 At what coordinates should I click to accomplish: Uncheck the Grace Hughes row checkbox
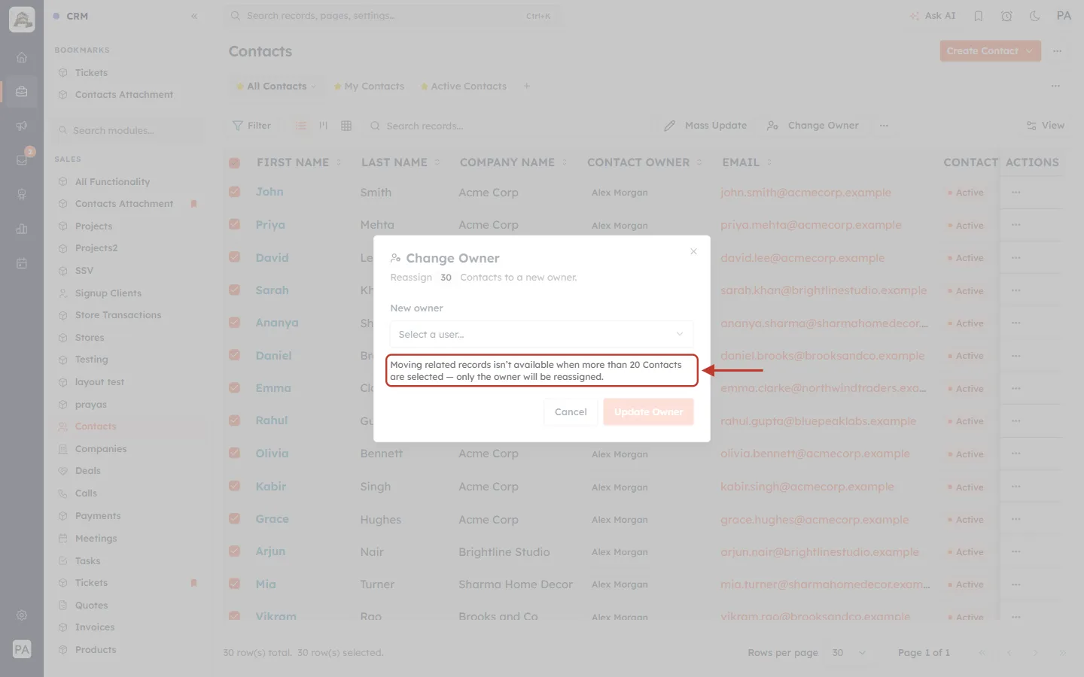(234, 518)
